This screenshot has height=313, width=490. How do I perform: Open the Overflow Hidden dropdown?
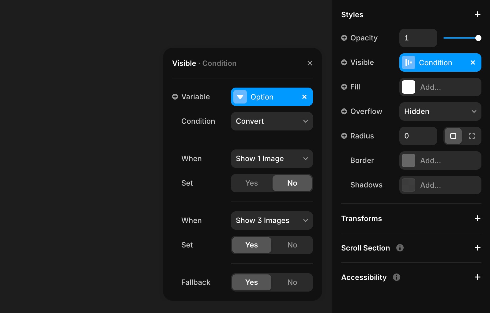(x=440, y=111)
